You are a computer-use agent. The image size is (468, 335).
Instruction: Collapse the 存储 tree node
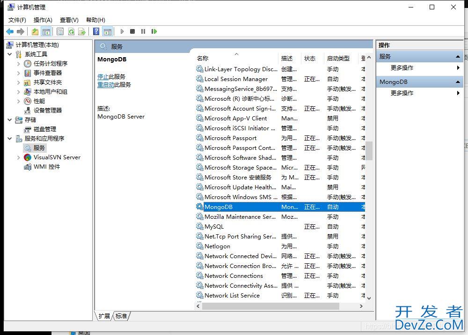(x=9, y=120)
